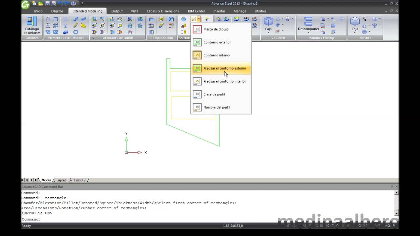This screenshot has height=236, width=420.
Task: Select the Nombre del perfil icon
Action: [197, 107]
